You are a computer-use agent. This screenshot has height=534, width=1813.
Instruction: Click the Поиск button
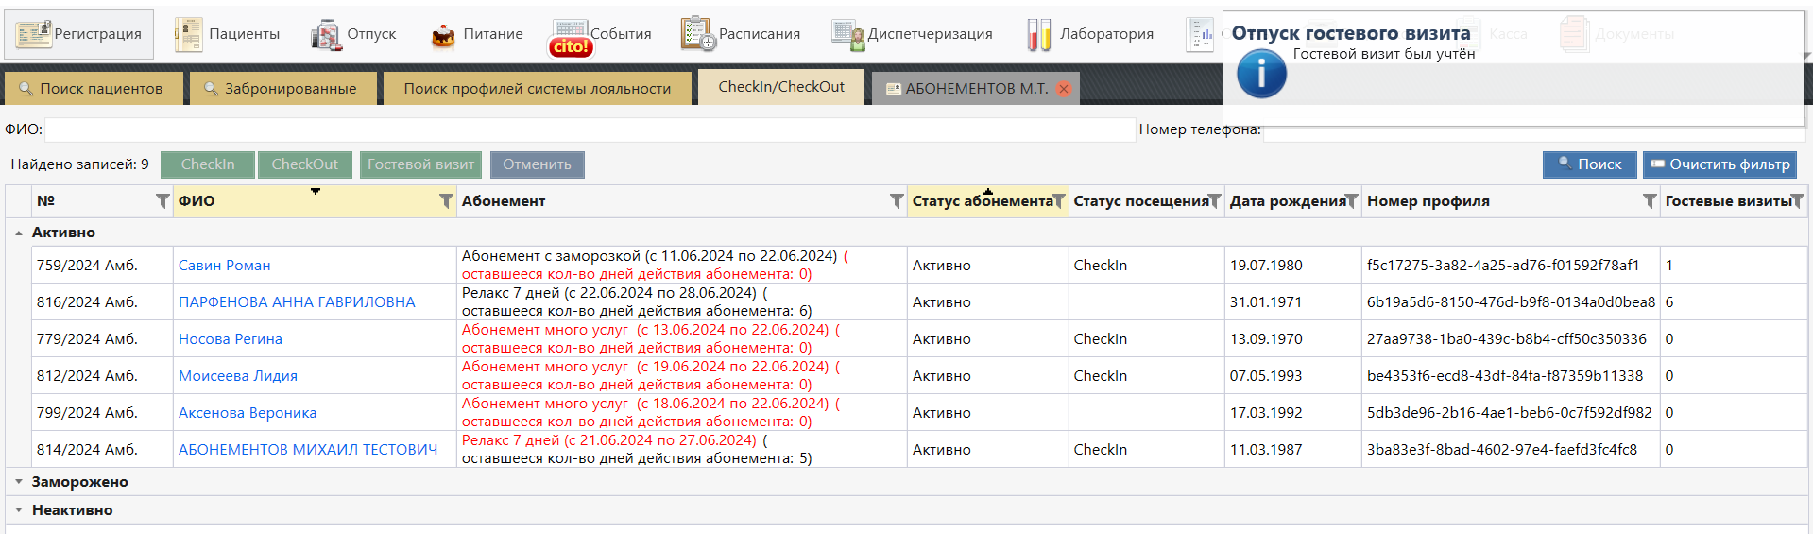1589,164
